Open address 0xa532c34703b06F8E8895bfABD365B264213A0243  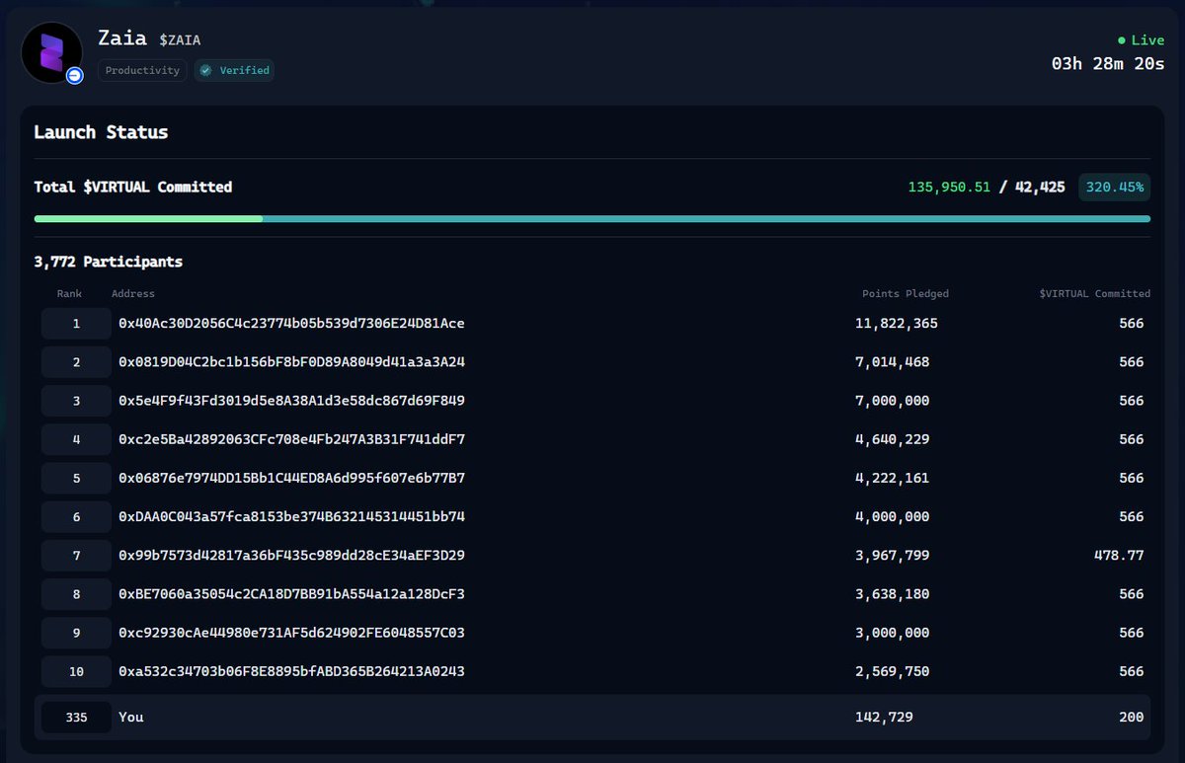coord(291,671)
